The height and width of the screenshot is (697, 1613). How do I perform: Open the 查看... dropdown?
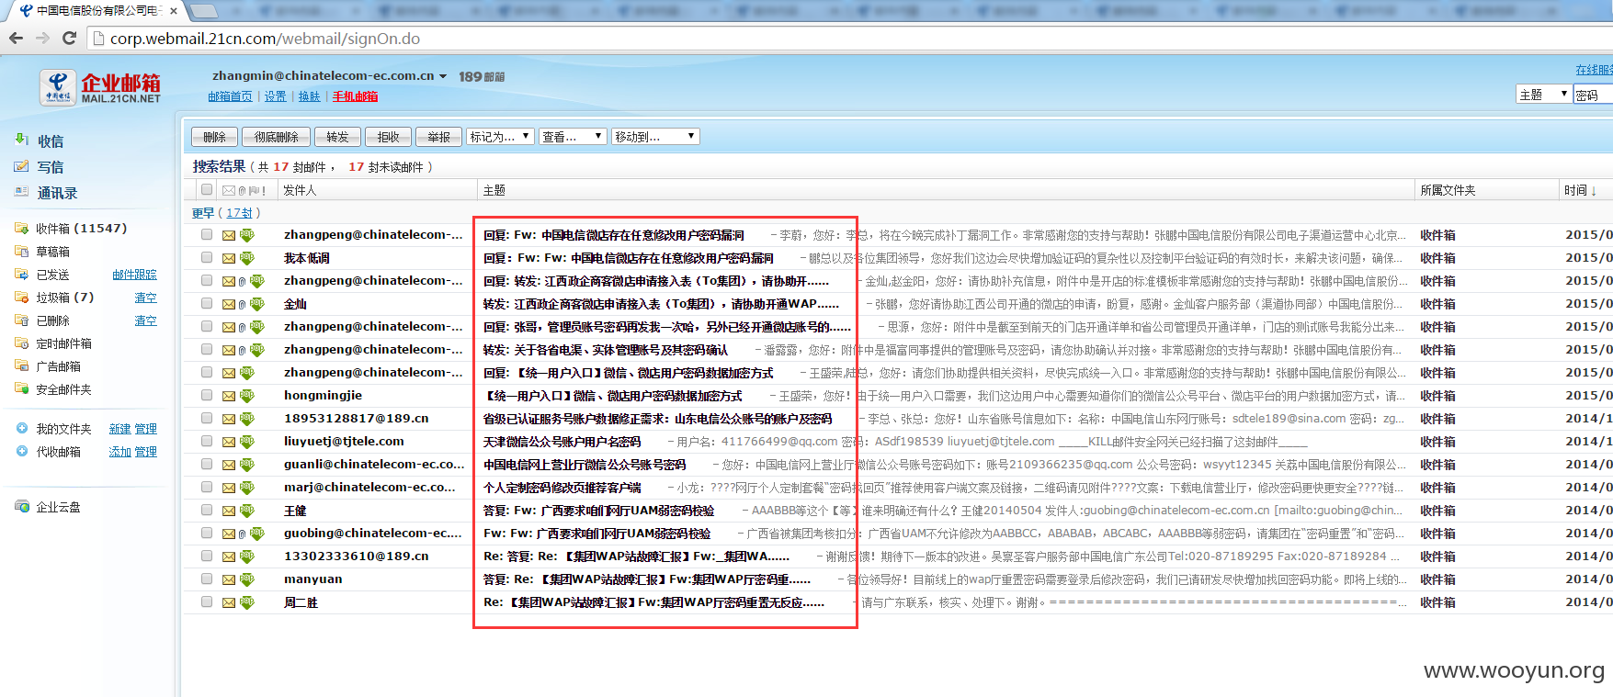click(573, 137)
